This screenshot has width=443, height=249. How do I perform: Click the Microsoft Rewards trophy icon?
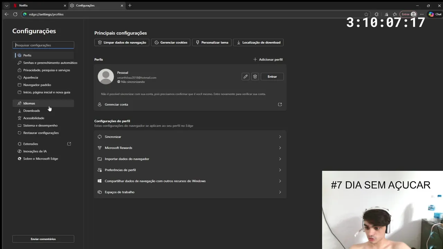click(x=100, y=148)
